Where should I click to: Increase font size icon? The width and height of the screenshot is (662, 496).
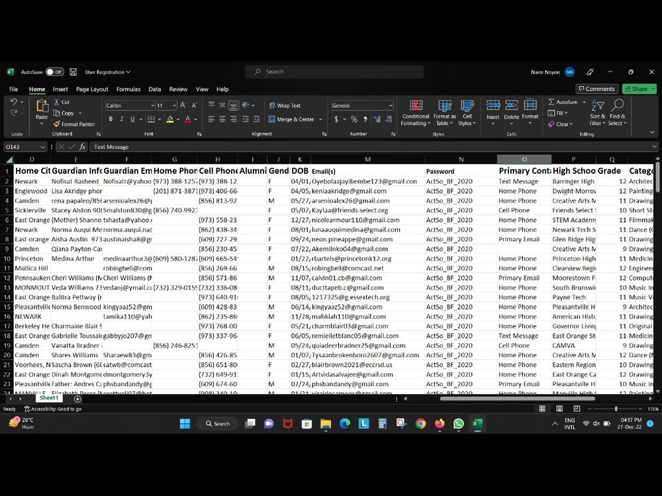coord(183,105)
